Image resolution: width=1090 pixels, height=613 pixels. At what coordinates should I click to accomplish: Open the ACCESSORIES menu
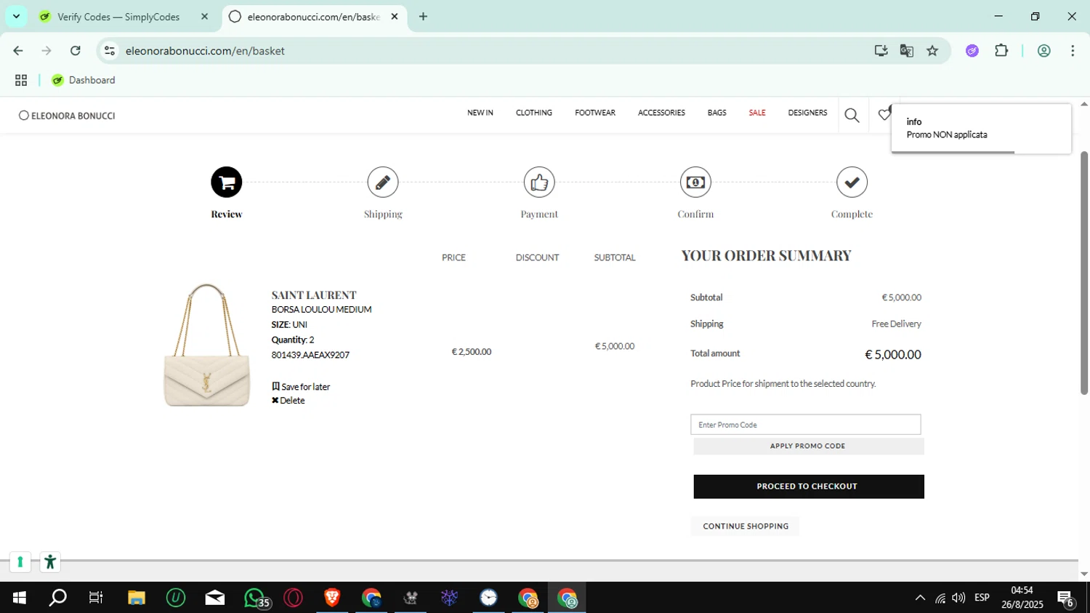[661, 113]
